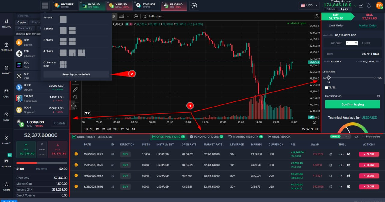Viewport: 385px width, 202px height.
Task: Click the 10X end of leverage slider
Action: click(x=375, y=78)
